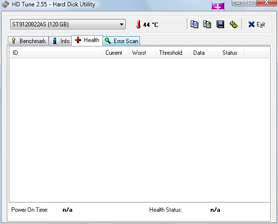Switch to the Error Scan tab
This screenshot has height=224, width=278.
[121, 41]
